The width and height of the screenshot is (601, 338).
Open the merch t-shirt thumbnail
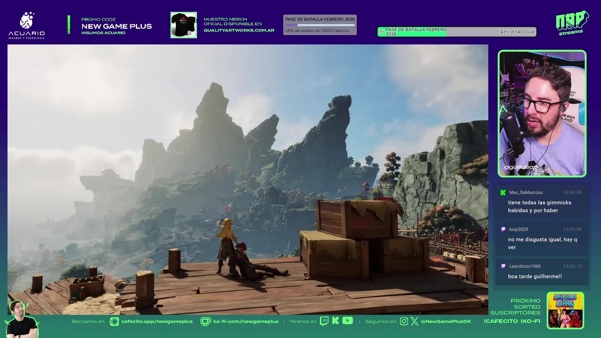click(184, 25)
